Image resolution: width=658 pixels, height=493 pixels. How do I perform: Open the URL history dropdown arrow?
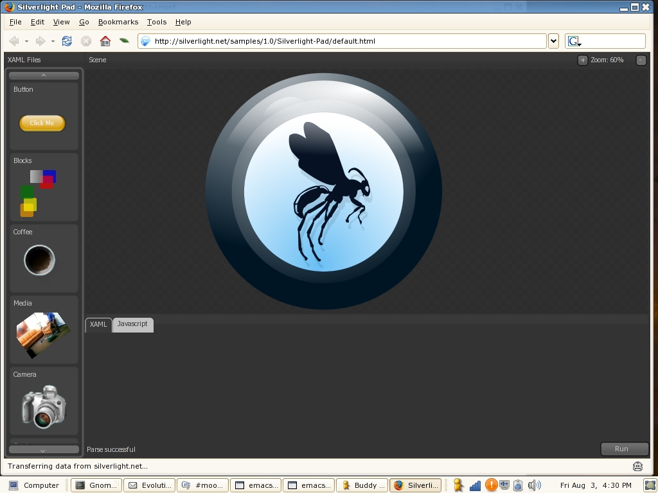pos(553,41)
